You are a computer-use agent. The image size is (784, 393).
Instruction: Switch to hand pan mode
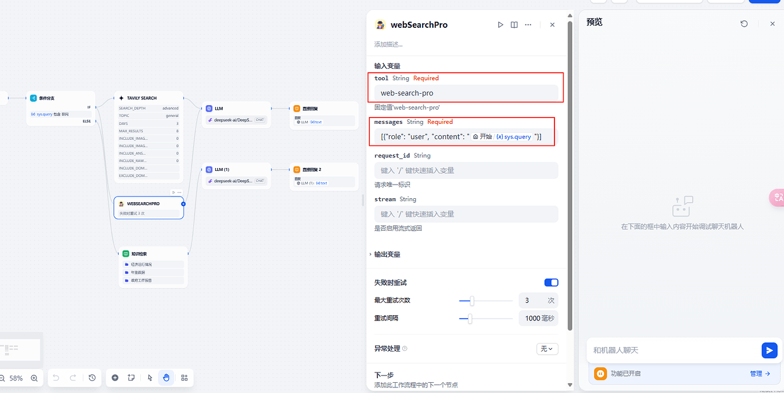[x=166, y=378]
